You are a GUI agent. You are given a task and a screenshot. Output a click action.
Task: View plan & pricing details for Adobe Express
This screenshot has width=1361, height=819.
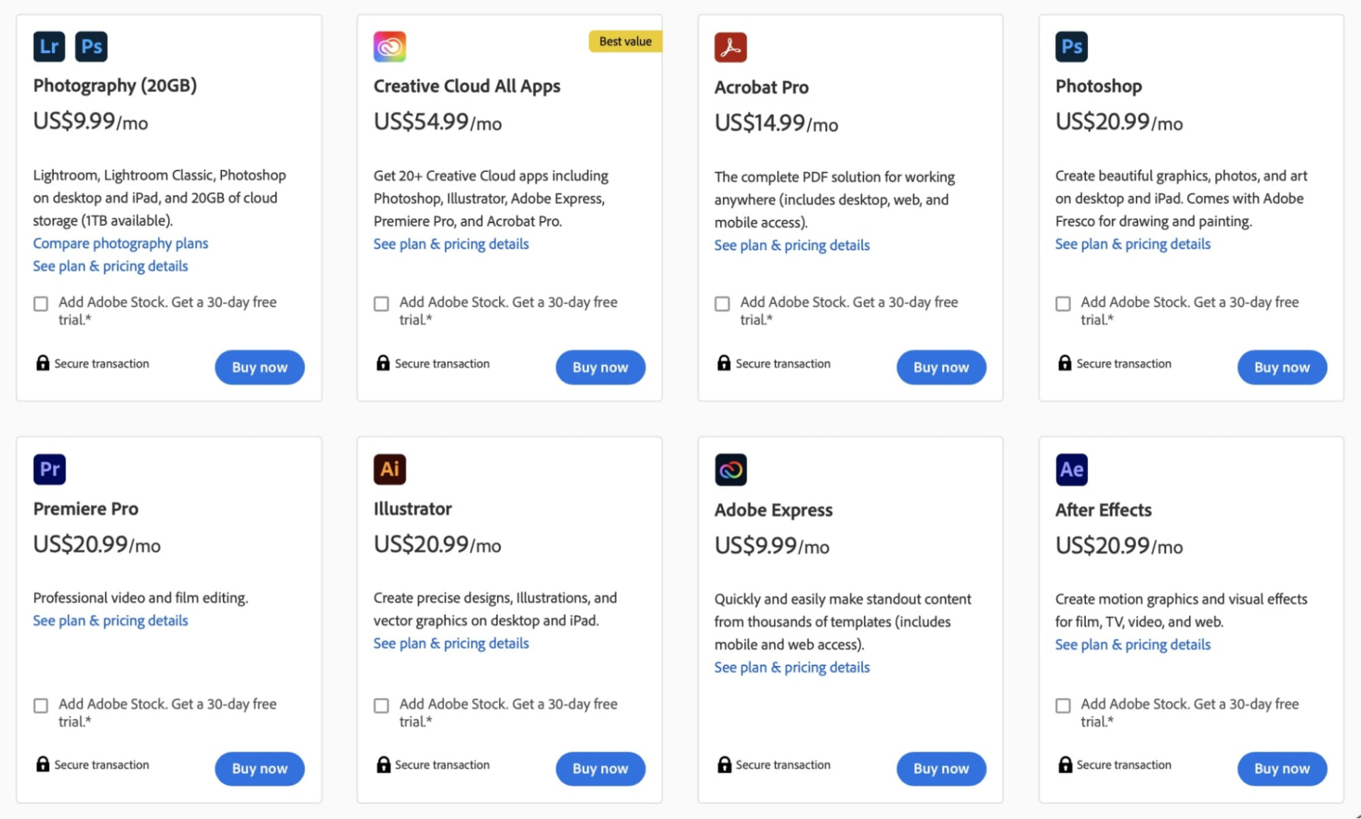click(x=792, y=667)
